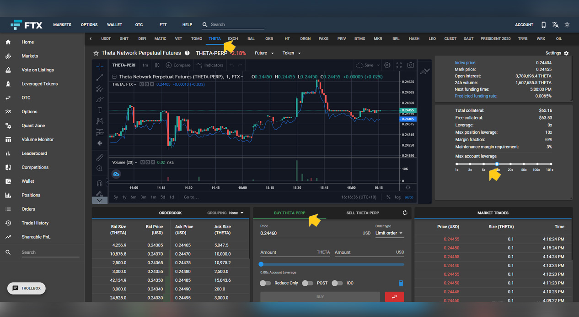Open the mobile app phone icon
This screenshot has width=579, height=317.
point(543,25)
